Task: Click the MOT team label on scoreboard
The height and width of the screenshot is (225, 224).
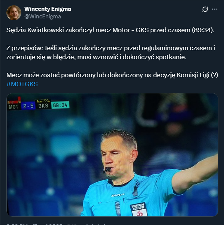Action: click(x=13, y=107)
